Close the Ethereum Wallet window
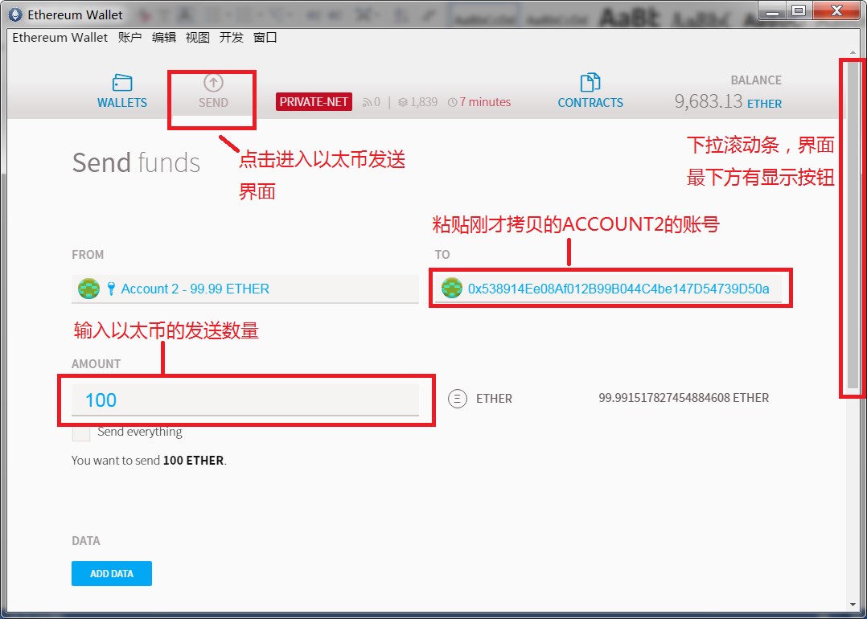 click(x=836, y=11)
